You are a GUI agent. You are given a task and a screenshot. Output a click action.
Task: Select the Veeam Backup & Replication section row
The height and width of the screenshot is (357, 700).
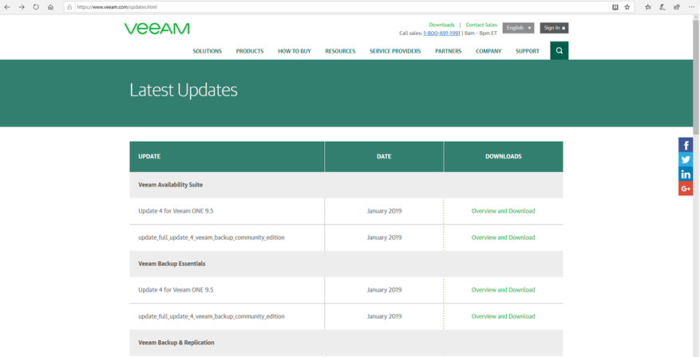[346, 343]
